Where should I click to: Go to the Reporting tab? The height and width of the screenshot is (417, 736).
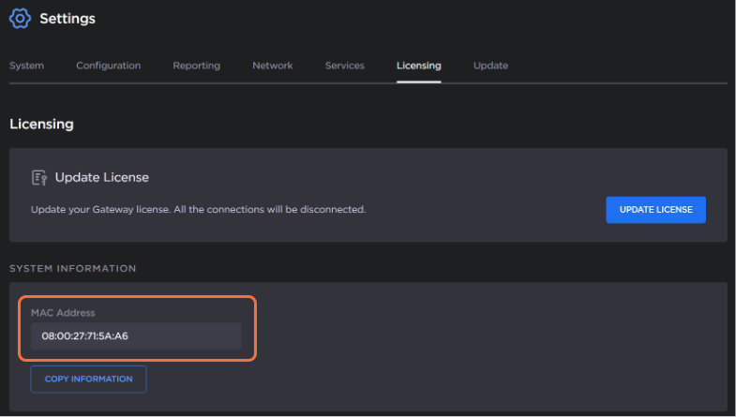(196, 66)
